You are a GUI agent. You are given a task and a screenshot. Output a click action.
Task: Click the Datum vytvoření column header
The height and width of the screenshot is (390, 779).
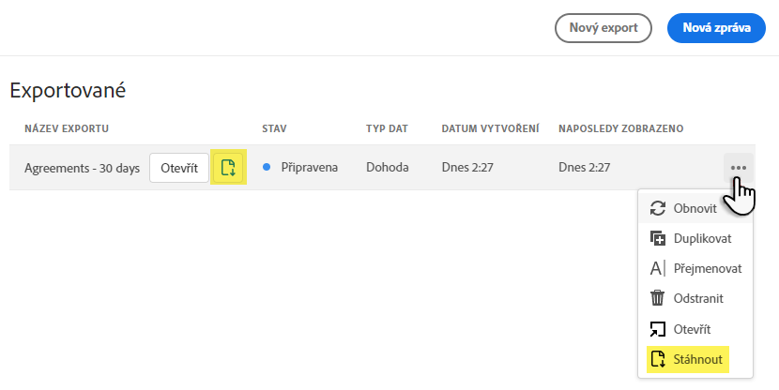click(490, 127)
